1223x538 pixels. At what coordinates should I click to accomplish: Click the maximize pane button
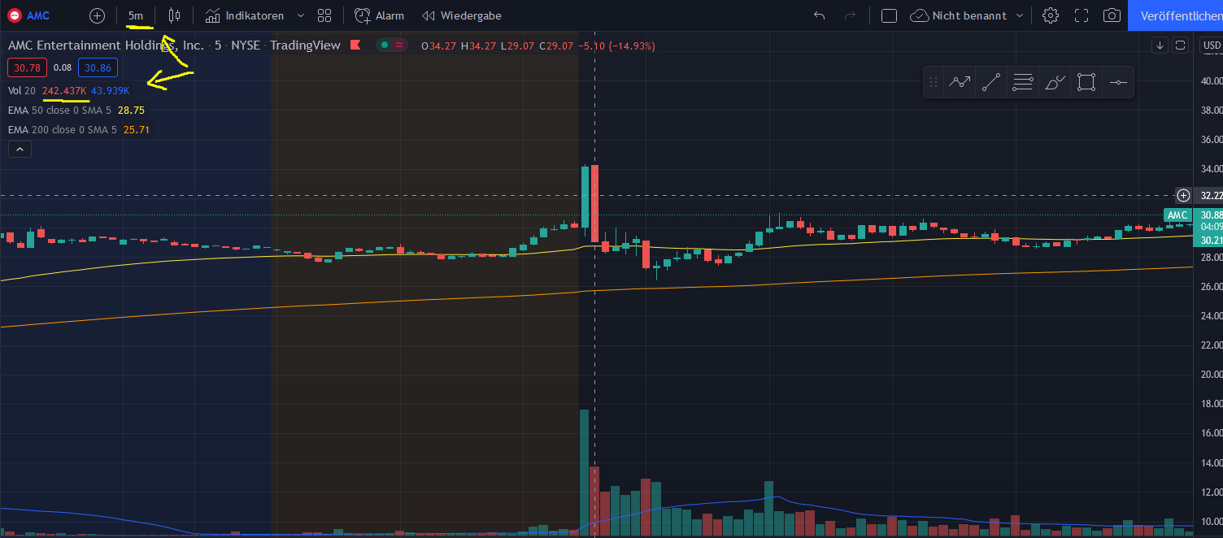[1181, 45]
